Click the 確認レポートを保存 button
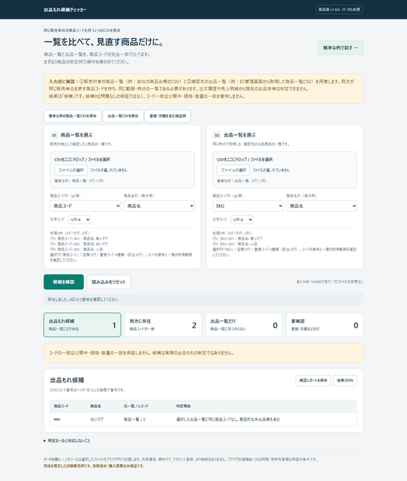407x481 pixels. click(x=313, y=380)
